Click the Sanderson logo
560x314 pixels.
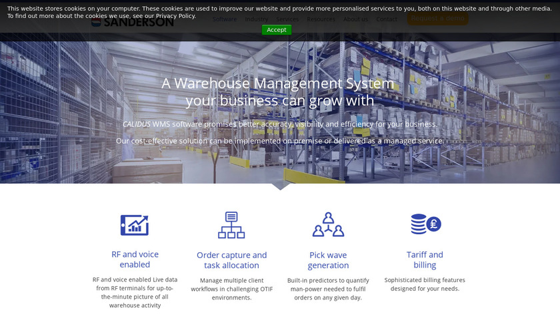click(133, 22)
